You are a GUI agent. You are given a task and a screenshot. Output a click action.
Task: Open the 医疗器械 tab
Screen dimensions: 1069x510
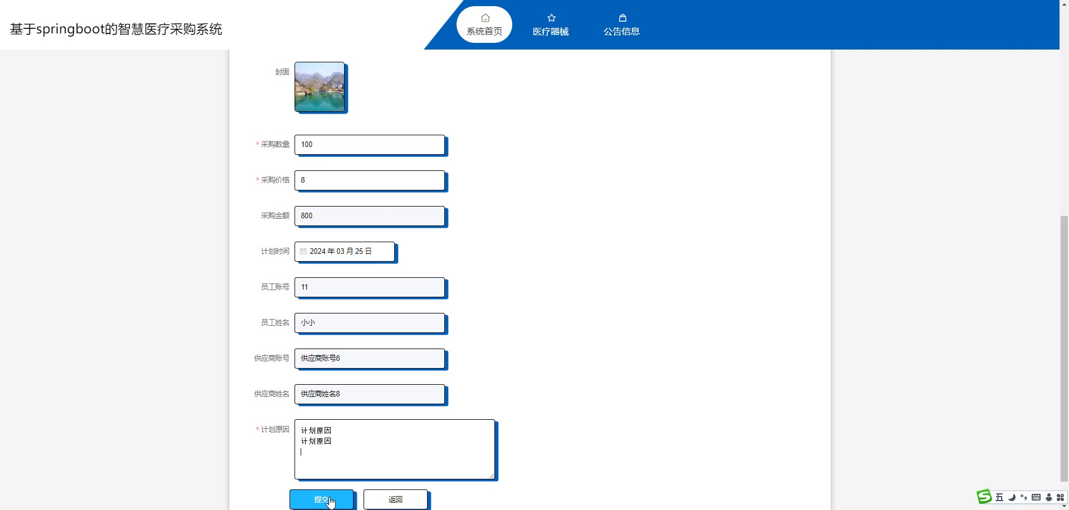click(x=551, y=24)
